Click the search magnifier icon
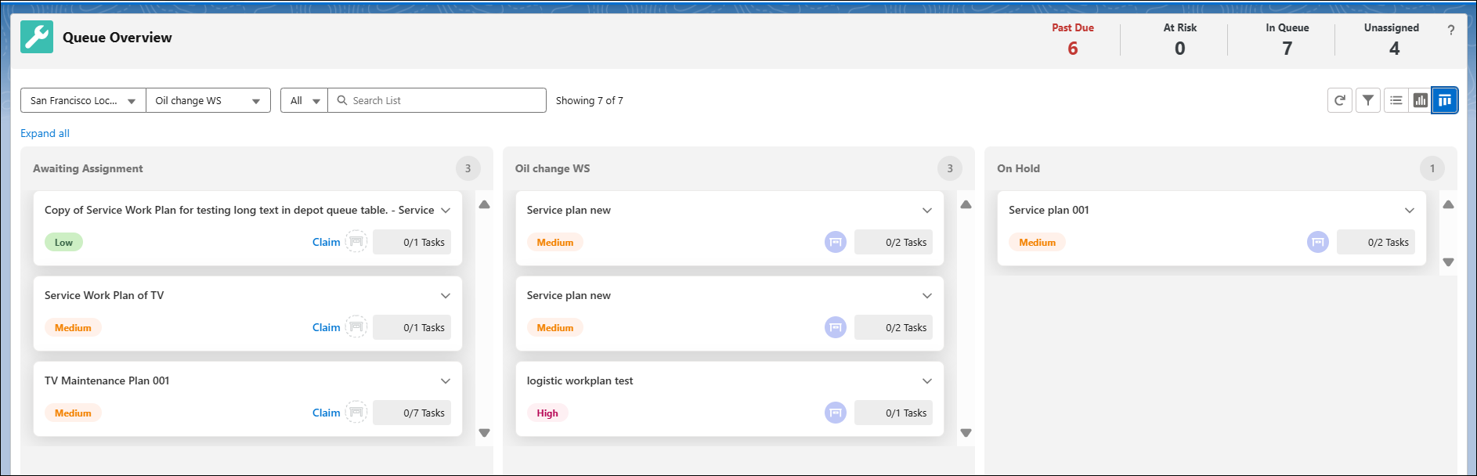 pyautogui.click(x=342, y=100)
